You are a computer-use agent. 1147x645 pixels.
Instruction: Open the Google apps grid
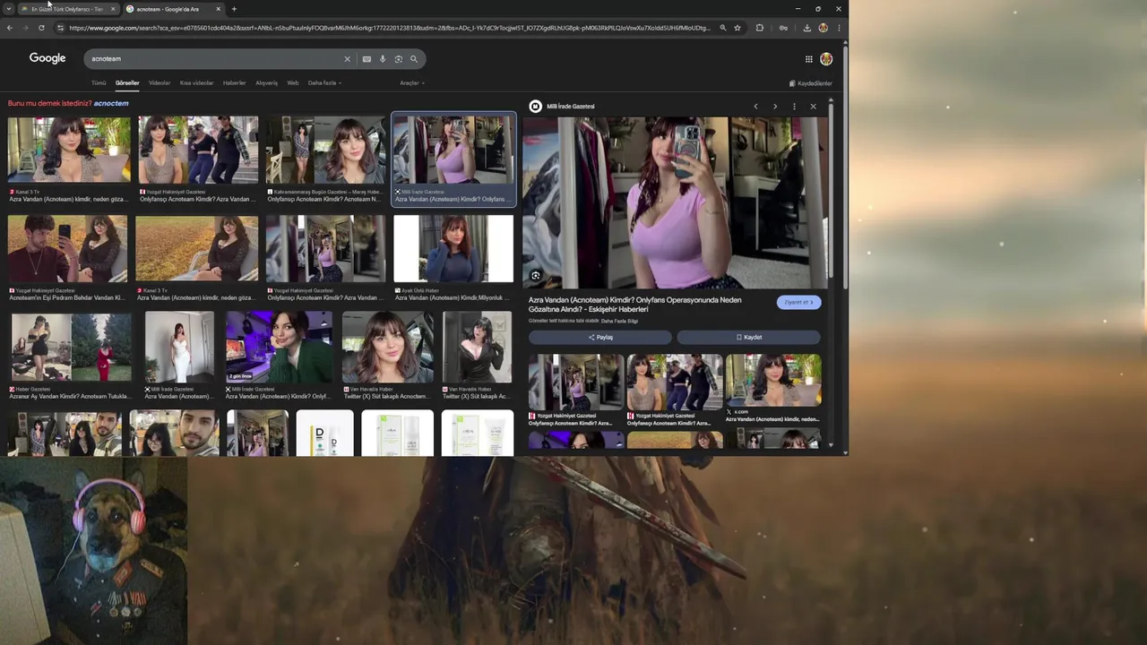tap(808, 59)
